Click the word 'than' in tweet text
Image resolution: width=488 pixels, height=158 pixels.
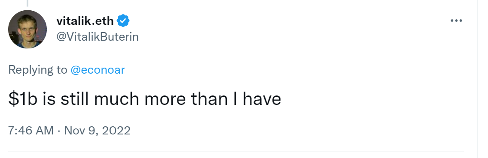tap(210, 99)
